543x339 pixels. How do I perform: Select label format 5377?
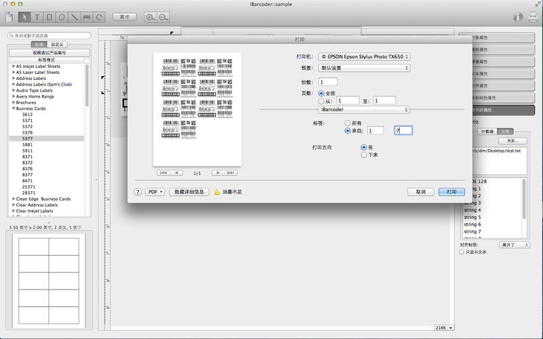pyautogui.click(x=46, y=138)
